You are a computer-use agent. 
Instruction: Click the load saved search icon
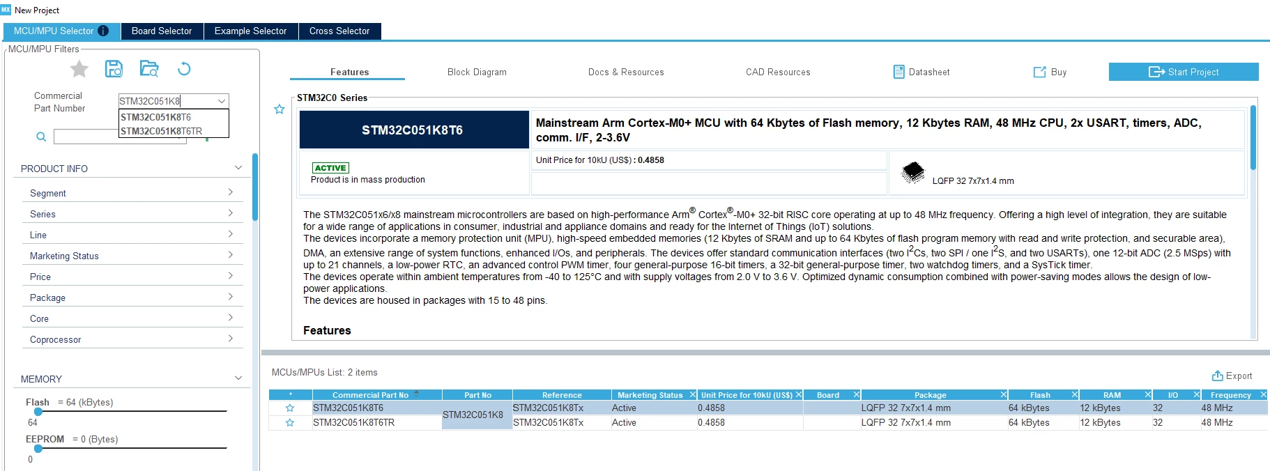click(149, 68)
